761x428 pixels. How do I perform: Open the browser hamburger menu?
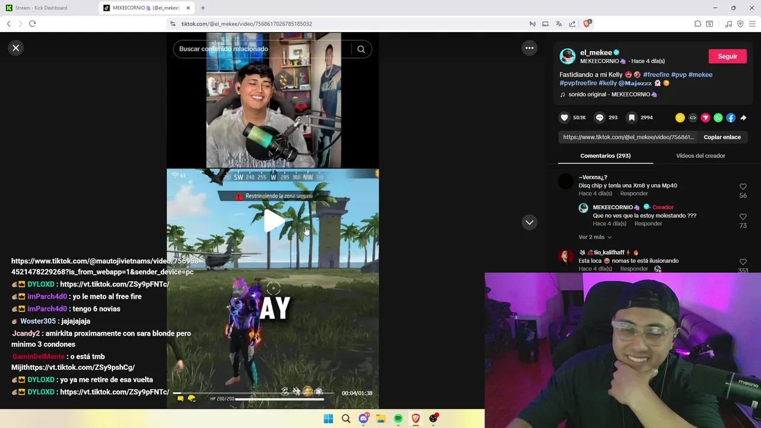click(x=753, y=24)
